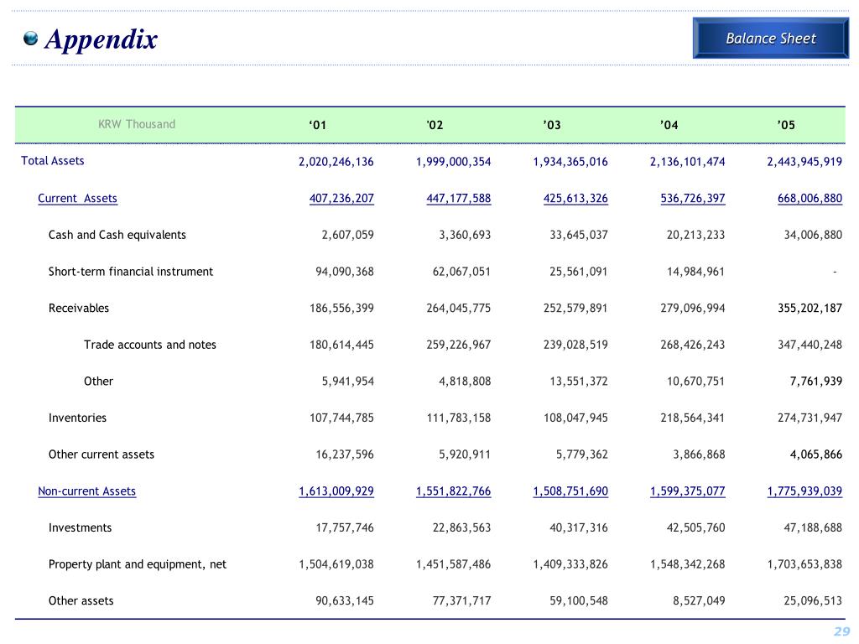Click cash value 33,645,037

tap(579, 235)
